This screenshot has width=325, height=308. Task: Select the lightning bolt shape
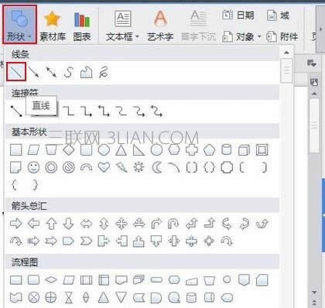pos(121,167)
